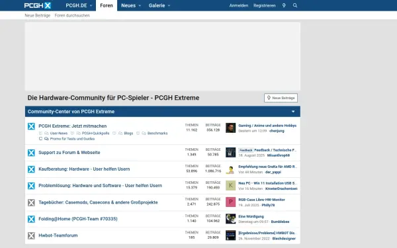Open the Benchmarks subforum
Screen dimensions: 397x248
coord(157,134)
